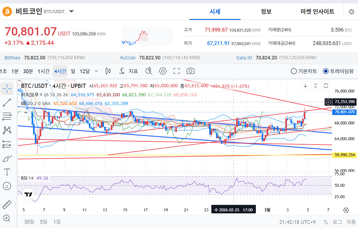This screenshot has width=358, height=228.
Task: Click the 저가 67,211.91 value
Action: point(218,43)
